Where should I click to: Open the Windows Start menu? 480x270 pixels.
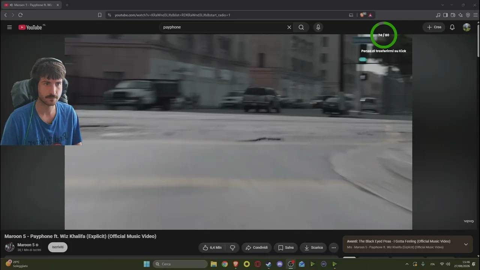pyautogui.click(x=147, y=264)
